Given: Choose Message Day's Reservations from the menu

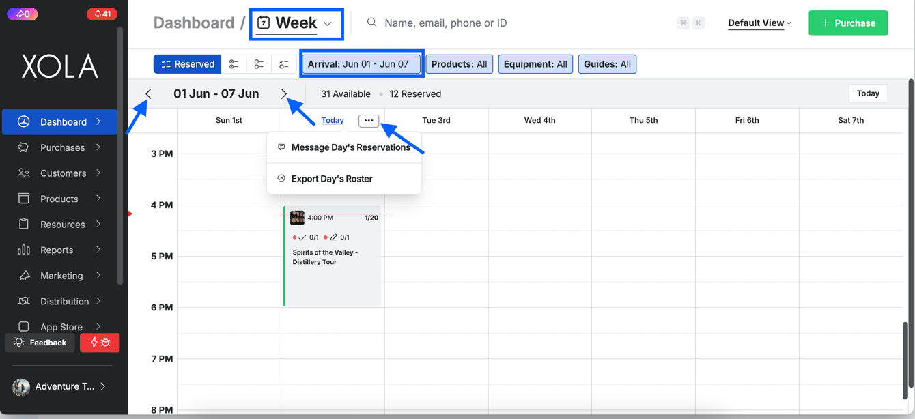Looking at the screenshot, I should click(x=350, y=147).
